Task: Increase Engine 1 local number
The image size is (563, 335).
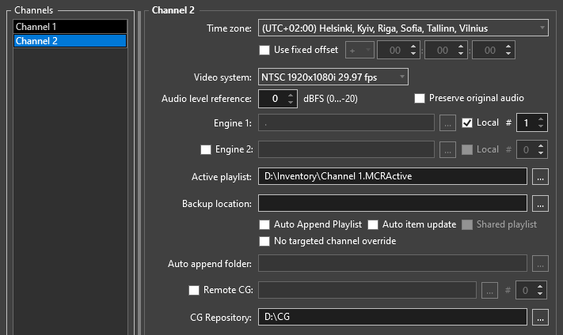Action: pos(540,119)
